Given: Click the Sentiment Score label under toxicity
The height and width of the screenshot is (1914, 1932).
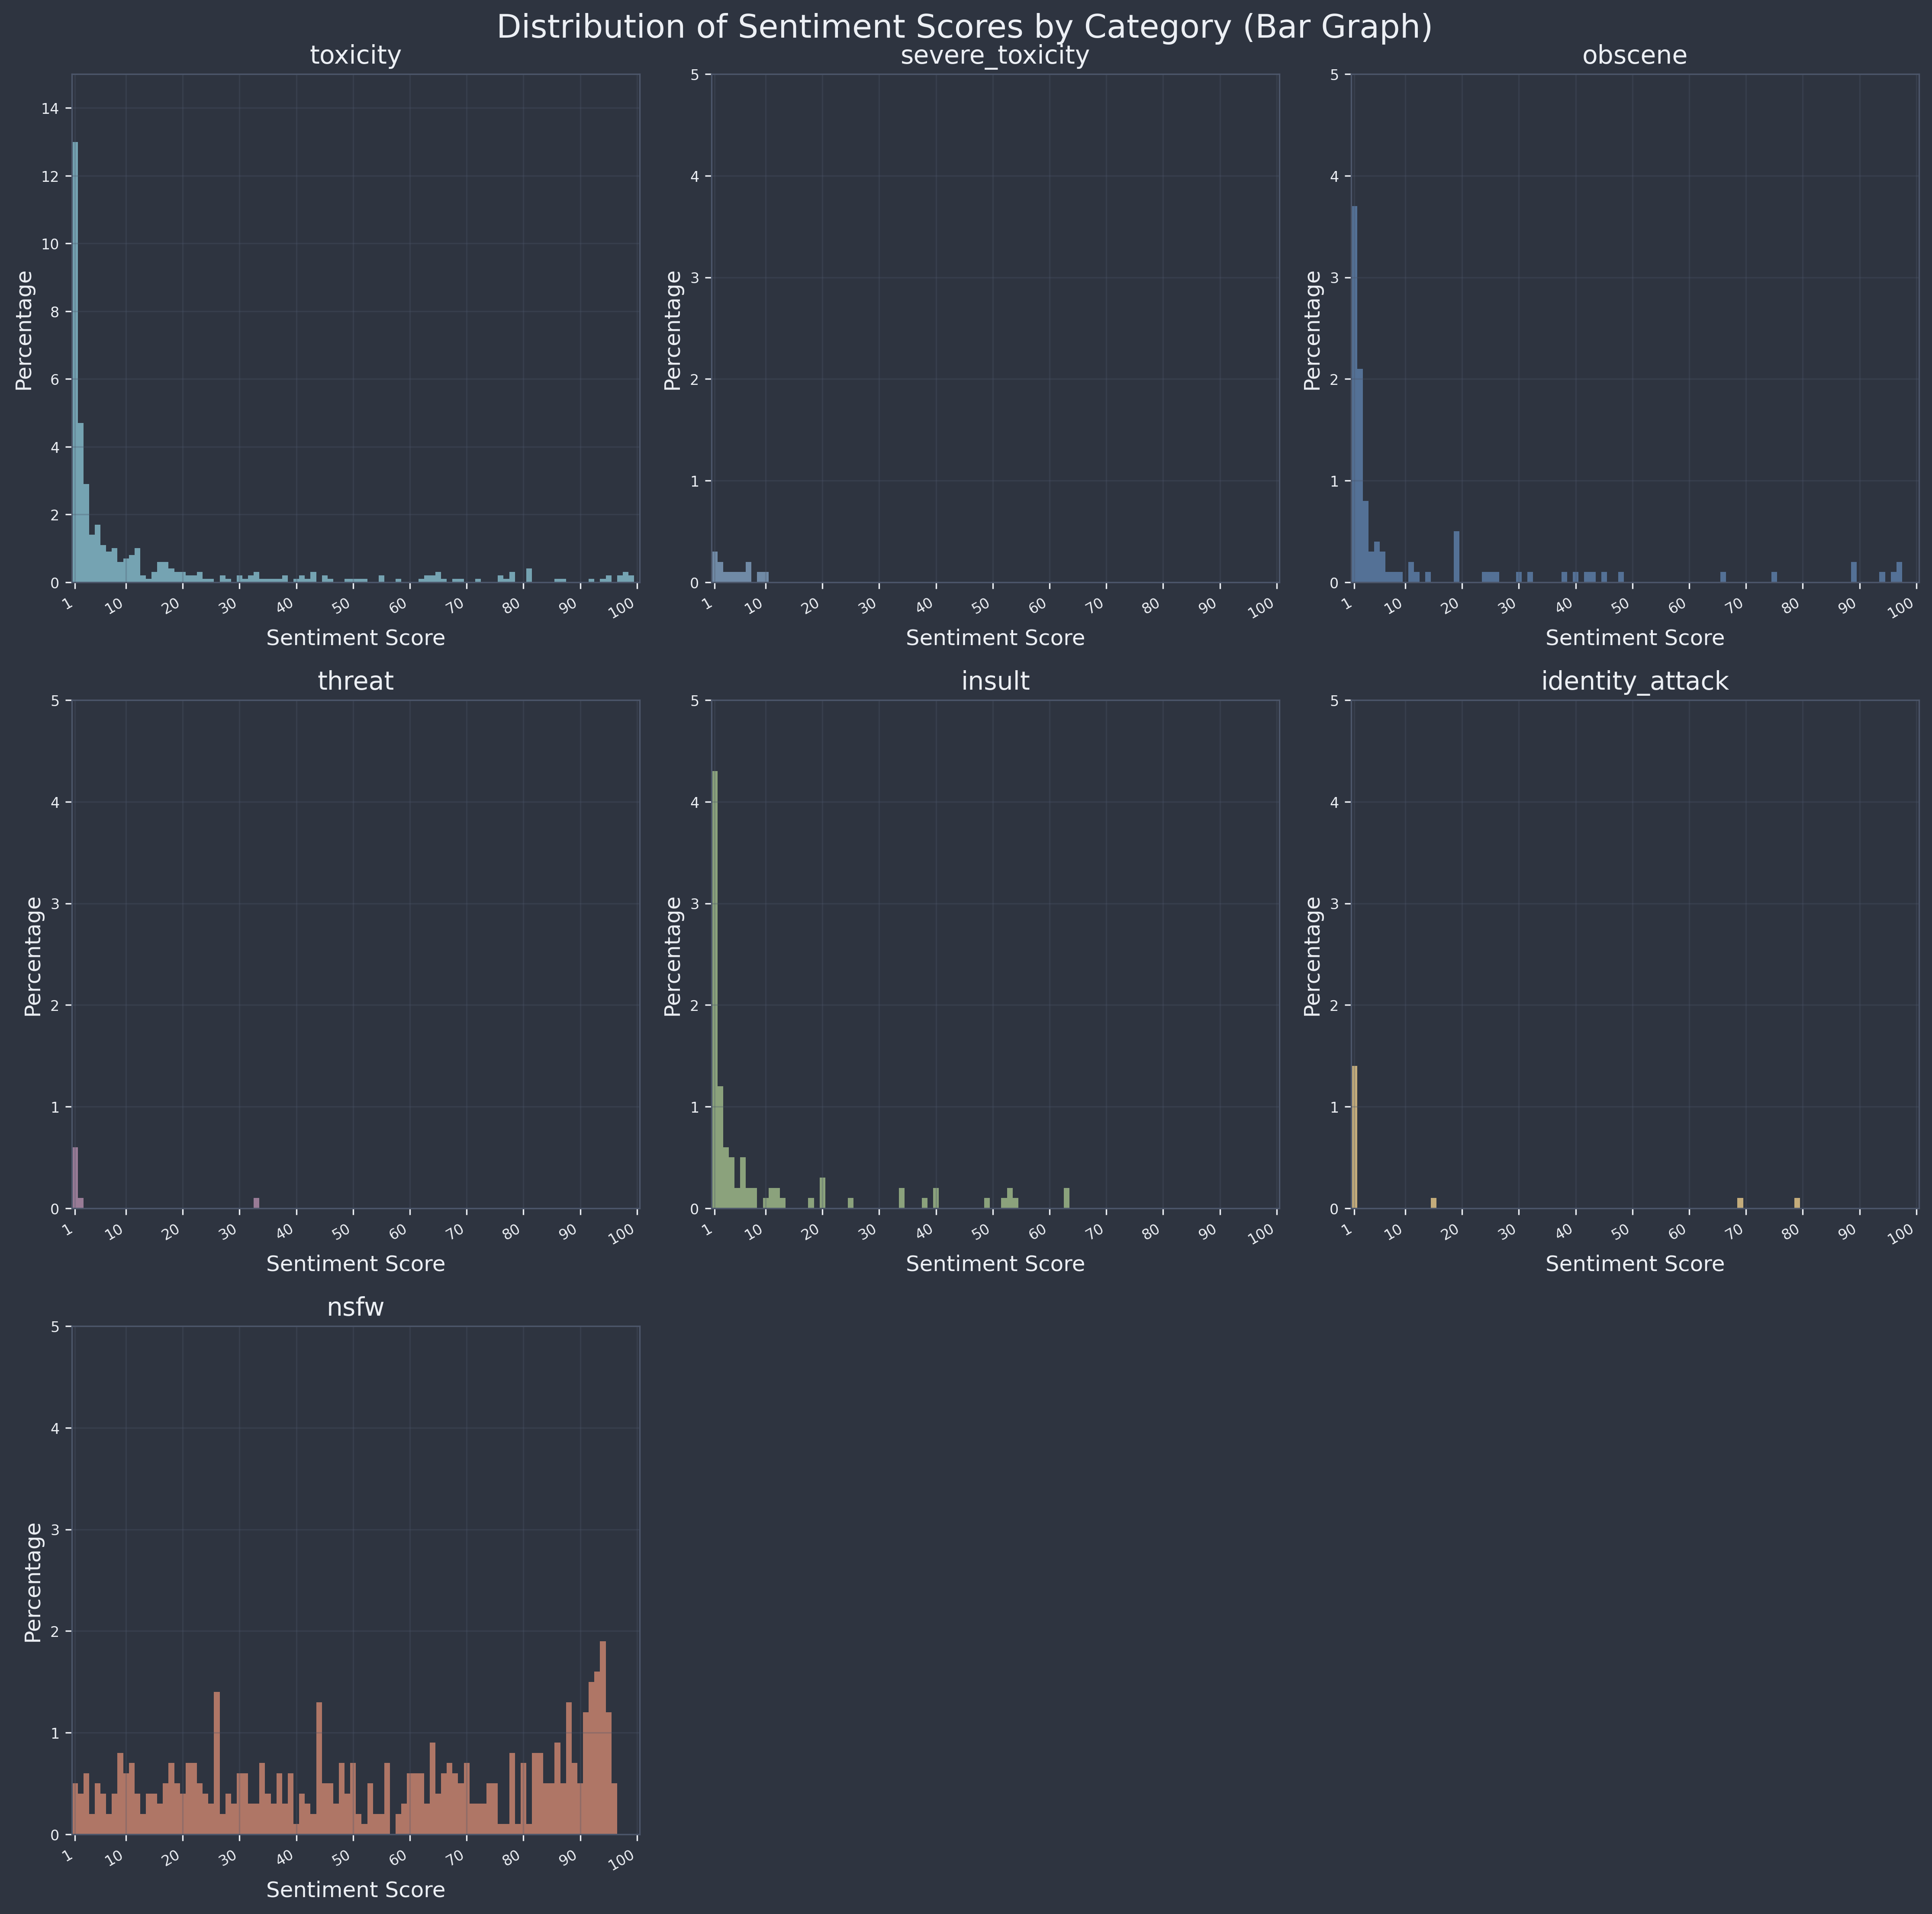Looking at the screenshot, I should (x=355, y=637).
